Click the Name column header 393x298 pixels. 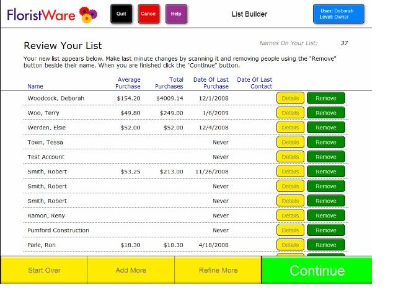(x=35, y=86)
